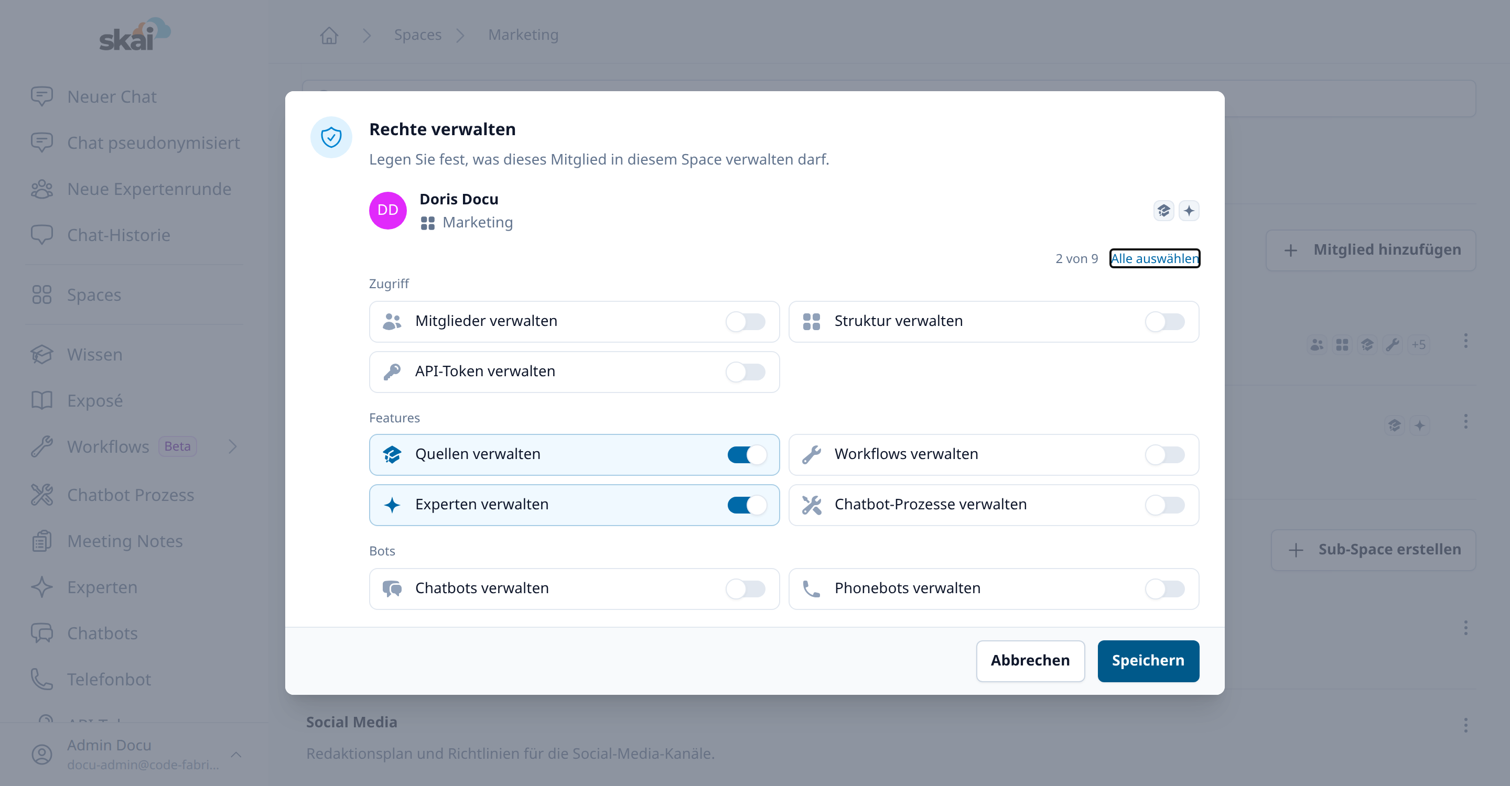Click the Experten sparkle badge beside Doris Docu

1189,210
